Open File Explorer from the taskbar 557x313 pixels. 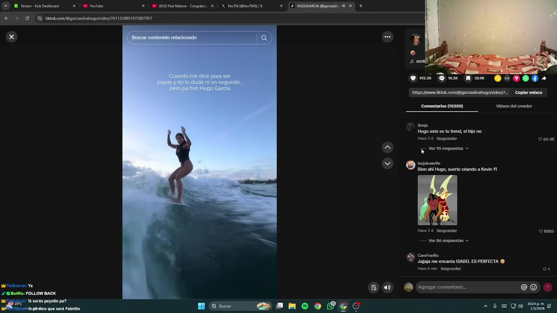coord(292,306)
